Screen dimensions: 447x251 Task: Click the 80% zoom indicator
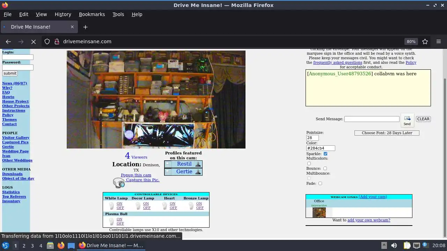[x=411, y=41]
